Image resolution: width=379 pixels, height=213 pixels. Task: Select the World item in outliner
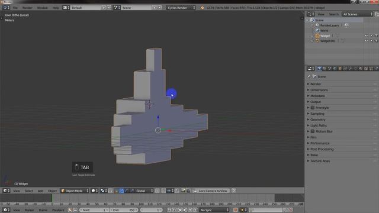click(x=324, y=31)
